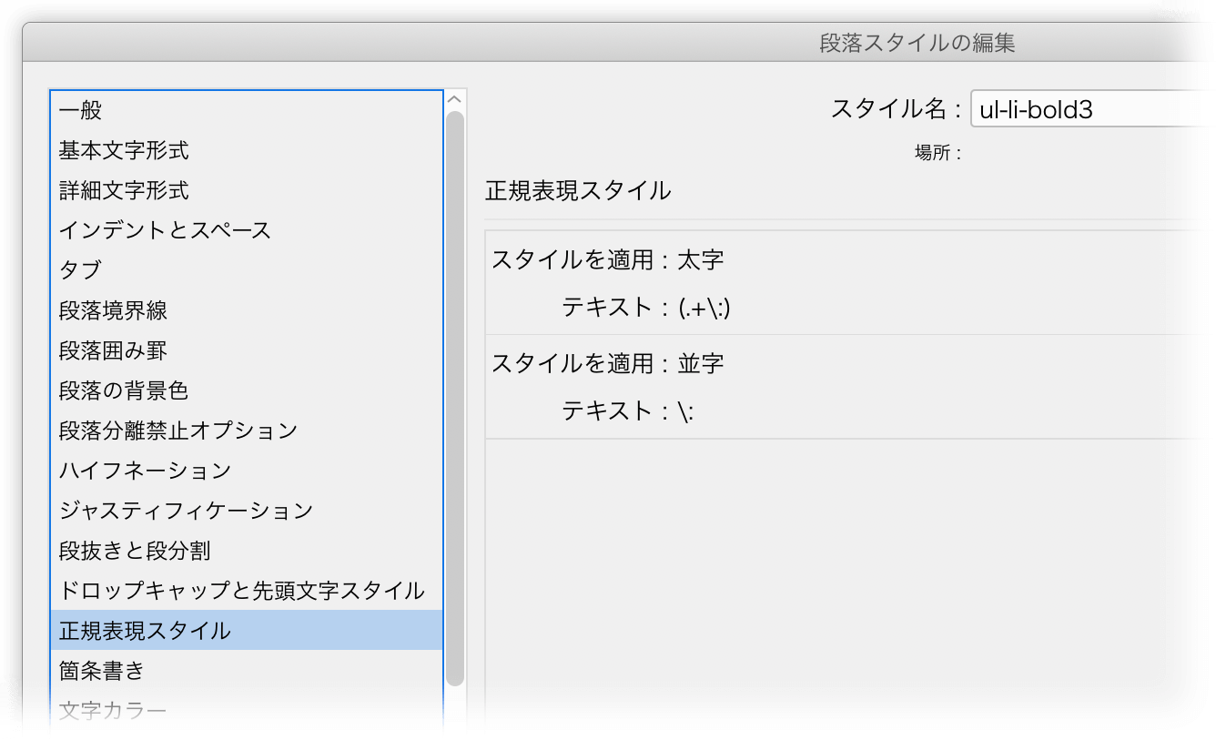Open 段抜きと段分割 settings
The height and width of the screenshot is (740, 1216).
[247, 551]
